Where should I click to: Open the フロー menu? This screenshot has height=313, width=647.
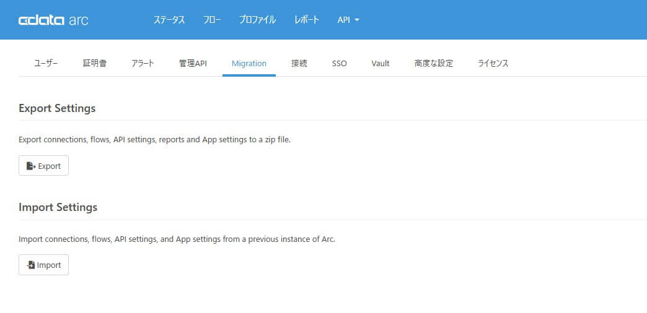(212, 20)
